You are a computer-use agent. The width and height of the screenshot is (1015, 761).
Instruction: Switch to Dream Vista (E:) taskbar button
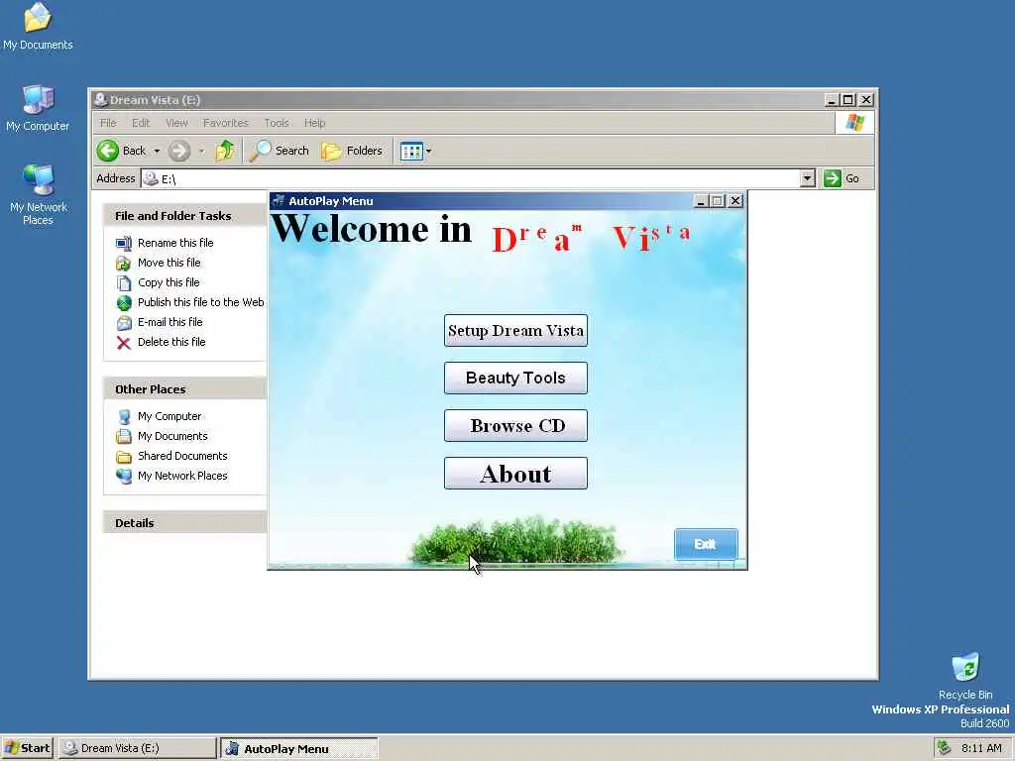137,748
